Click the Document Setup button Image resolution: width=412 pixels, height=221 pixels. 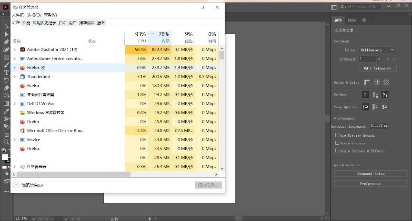point(371,173)
